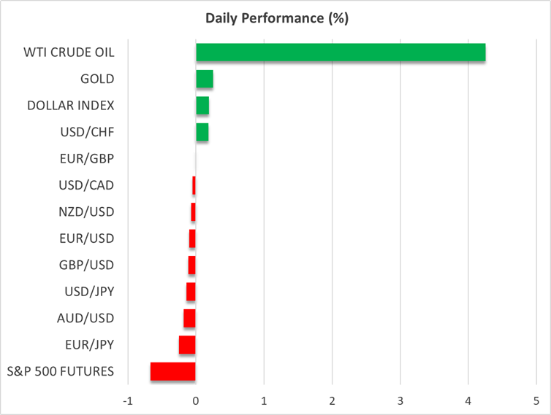Select the NZD/USD category label
The height and width of the screenshot is (415, 551).
pyautogui.click(x=86, y=212)
